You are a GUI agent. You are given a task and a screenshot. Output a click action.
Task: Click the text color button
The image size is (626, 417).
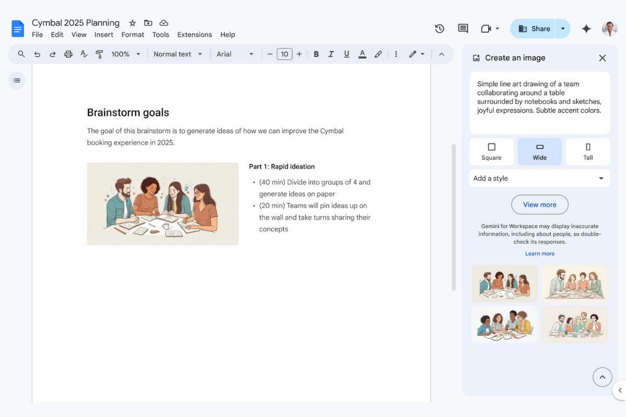pyautogui.click(x=362, y=54)
